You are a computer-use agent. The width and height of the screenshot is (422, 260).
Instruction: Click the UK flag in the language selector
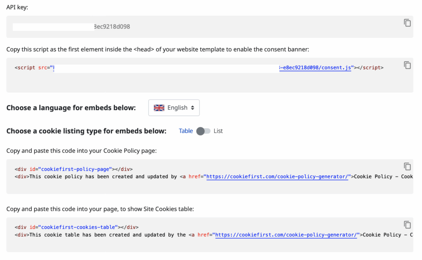(x=159, y=108)
